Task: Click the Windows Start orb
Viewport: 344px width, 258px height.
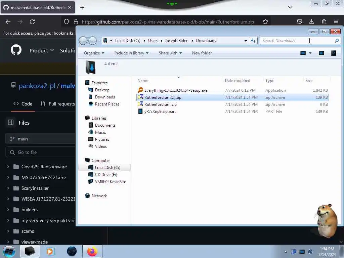Action: click(9, 251)
